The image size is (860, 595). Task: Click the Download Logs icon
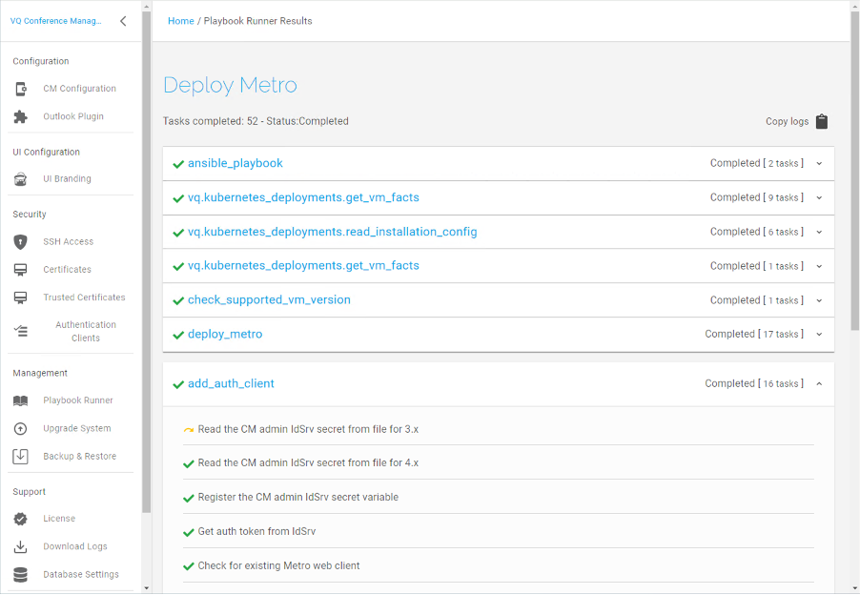[20, 546]
